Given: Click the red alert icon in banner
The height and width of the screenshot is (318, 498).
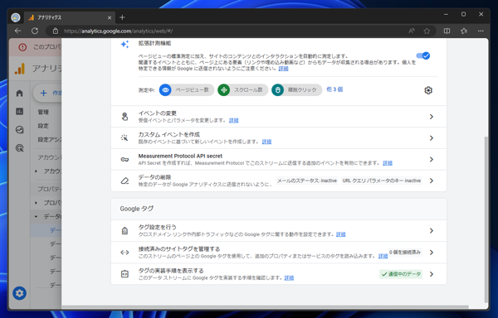Looking at the screenshot, I should (x=22, y=47).
